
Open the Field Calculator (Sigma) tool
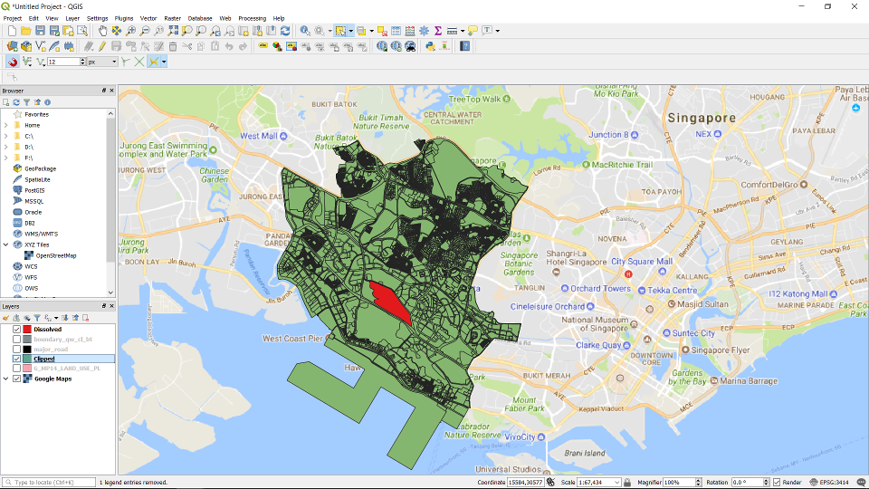[x=438, y=31]
